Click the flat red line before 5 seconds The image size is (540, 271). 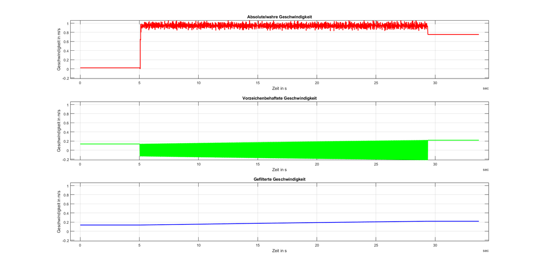(110, 68)
